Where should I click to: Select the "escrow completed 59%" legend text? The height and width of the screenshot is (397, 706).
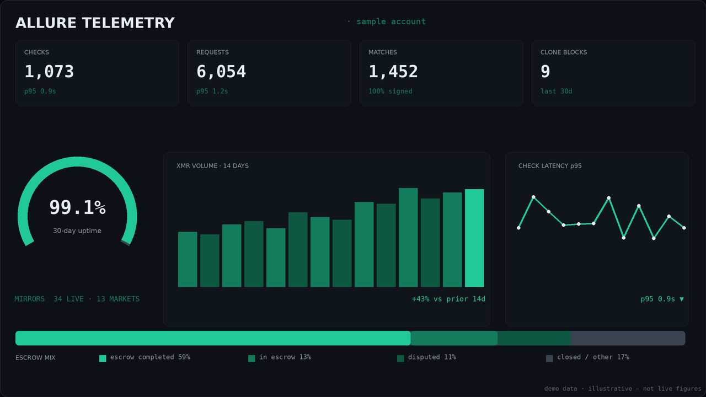click(x=150, y=357)
